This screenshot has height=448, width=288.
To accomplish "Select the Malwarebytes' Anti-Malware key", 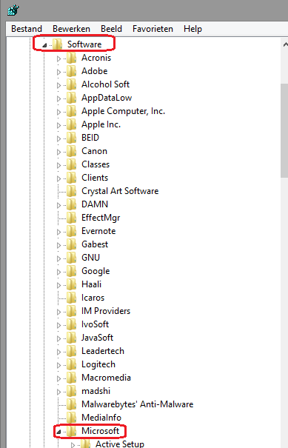I will 138,404.
